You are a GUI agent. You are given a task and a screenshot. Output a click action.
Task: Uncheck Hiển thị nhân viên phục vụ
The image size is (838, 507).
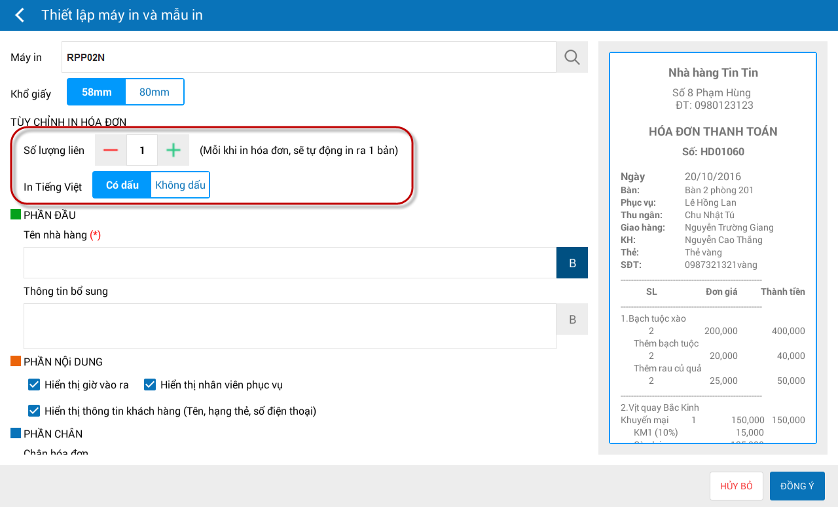click(x=150, y=385)
